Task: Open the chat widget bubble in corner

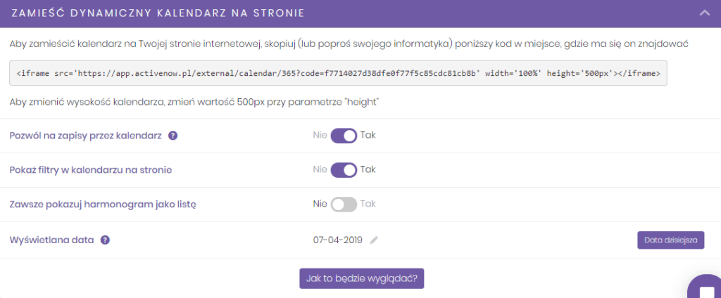Action: [706, 288]
